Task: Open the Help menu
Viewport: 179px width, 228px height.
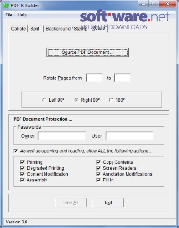Action: [22, 15]
